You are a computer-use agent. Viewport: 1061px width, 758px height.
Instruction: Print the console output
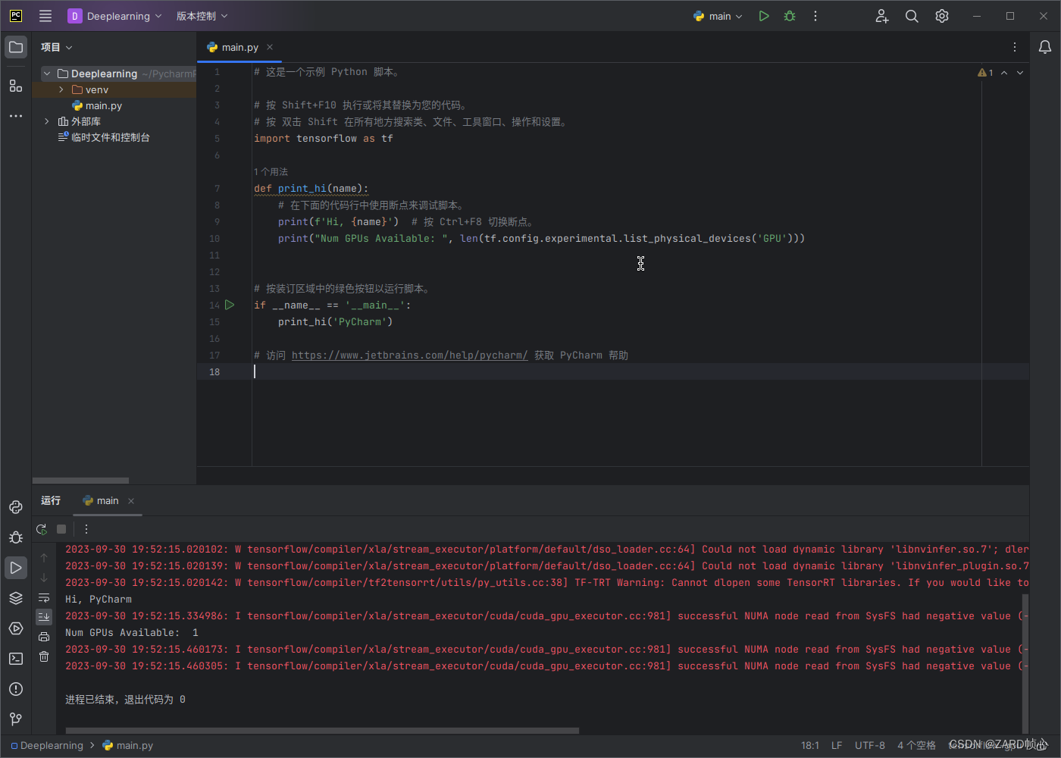(x=44, y=637)
